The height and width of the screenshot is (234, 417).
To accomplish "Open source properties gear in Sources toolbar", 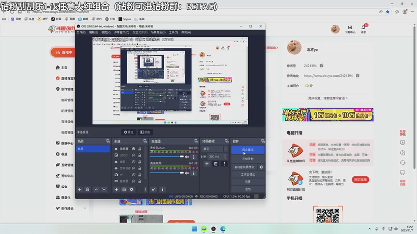I will [x=132, y=189].
